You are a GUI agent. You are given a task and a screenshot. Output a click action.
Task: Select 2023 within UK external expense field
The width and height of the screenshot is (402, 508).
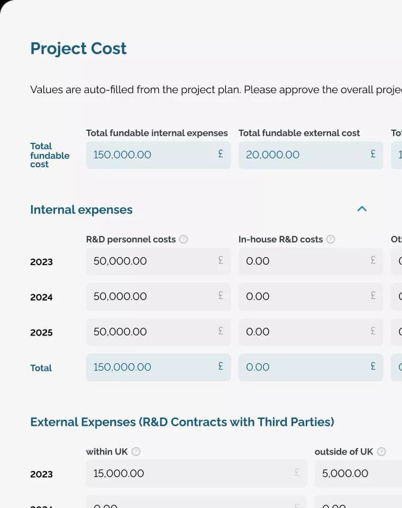[x=196, y=473]
